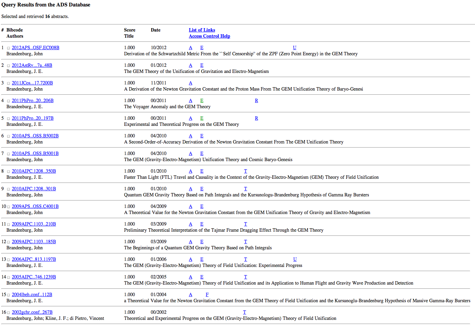The width and height of the screenshot is (475, 328).
Task: Open bibcode 2004lbeh.conf..112B
Action: pos(32,294)
